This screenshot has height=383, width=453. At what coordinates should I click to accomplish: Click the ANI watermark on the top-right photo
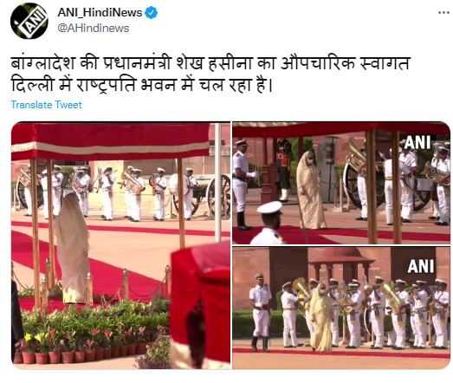click(417, 142)
